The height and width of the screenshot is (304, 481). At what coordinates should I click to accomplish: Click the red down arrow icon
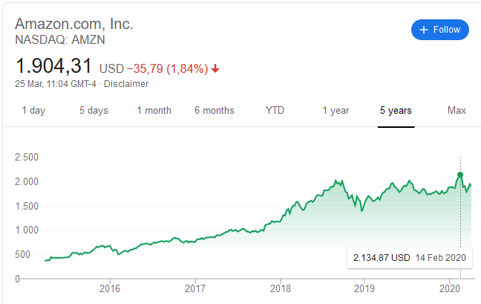tap(215, 69)
